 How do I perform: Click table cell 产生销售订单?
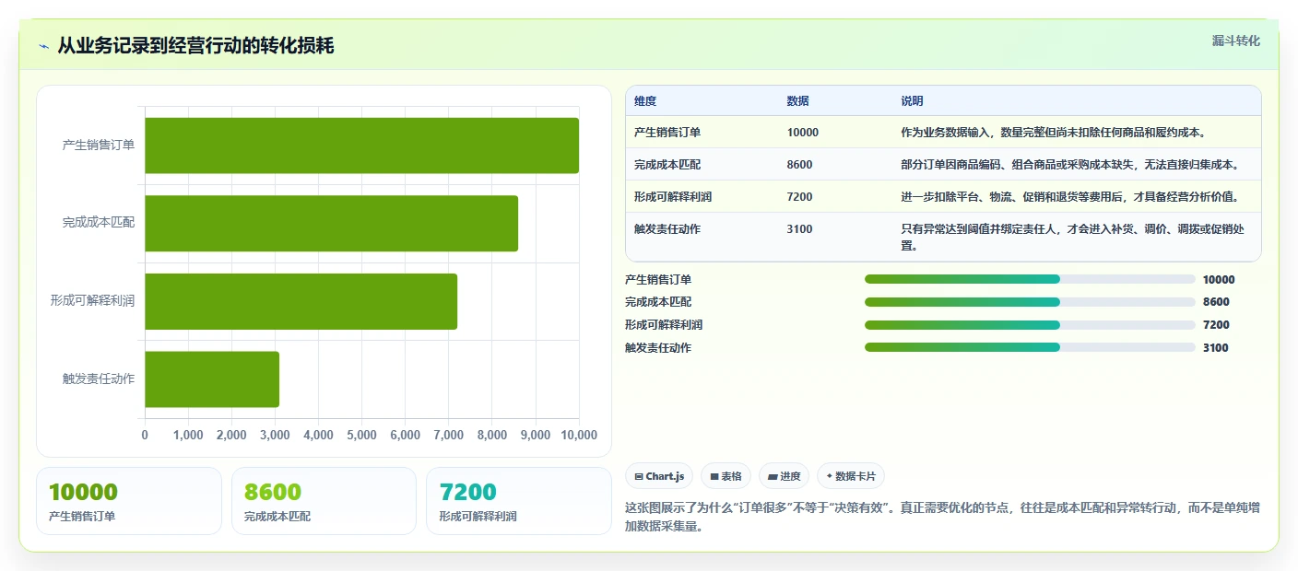[x=667, y=133]
